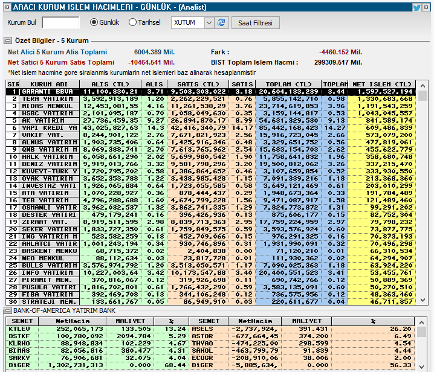This screenshot has width=434, height=372.
Task: Select the YAPI KREDI YA row
Action: coord(210,128)
